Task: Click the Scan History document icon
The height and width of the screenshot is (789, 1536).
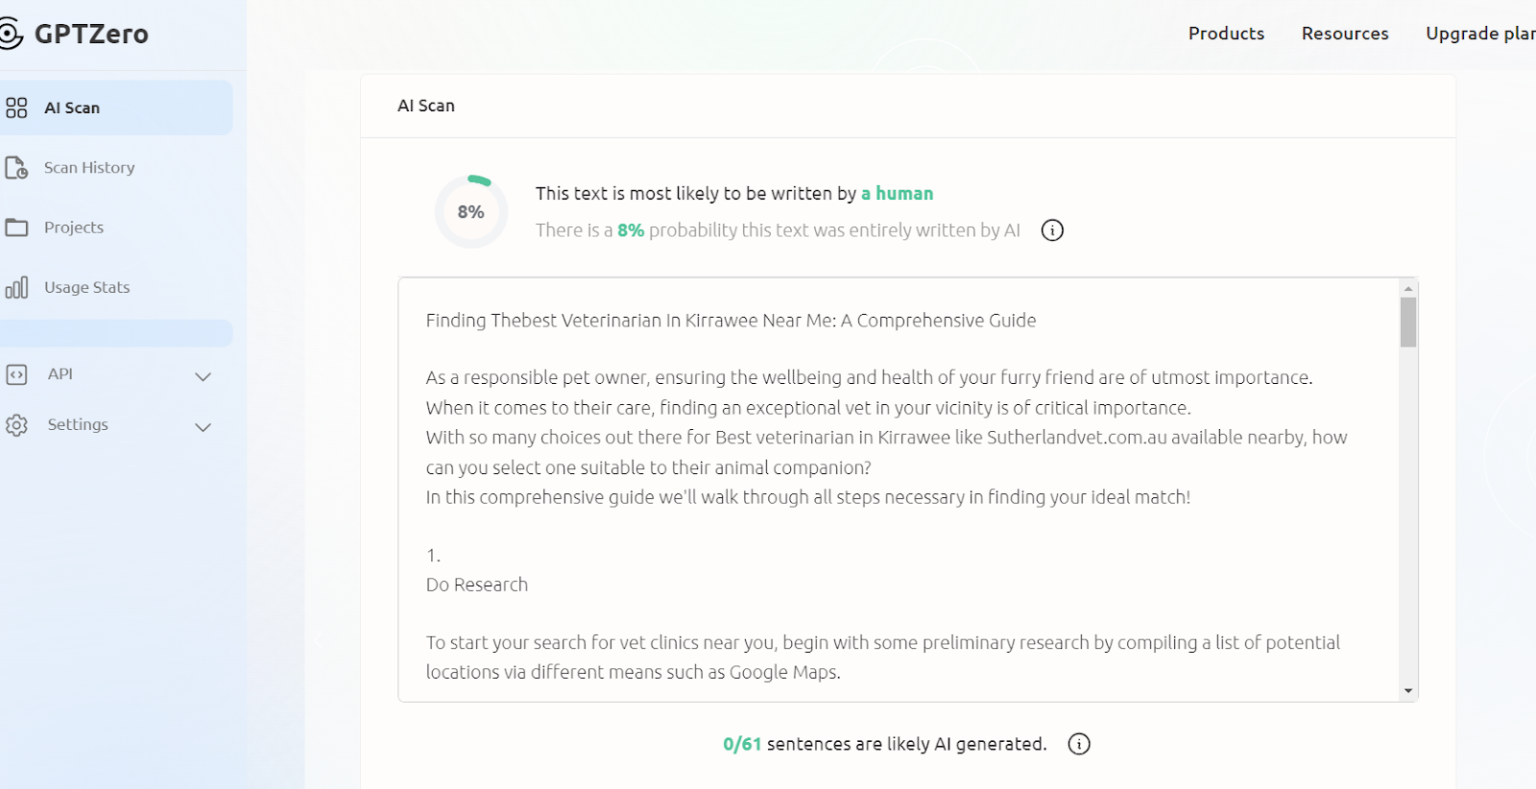Action: [x=16, y=168]
